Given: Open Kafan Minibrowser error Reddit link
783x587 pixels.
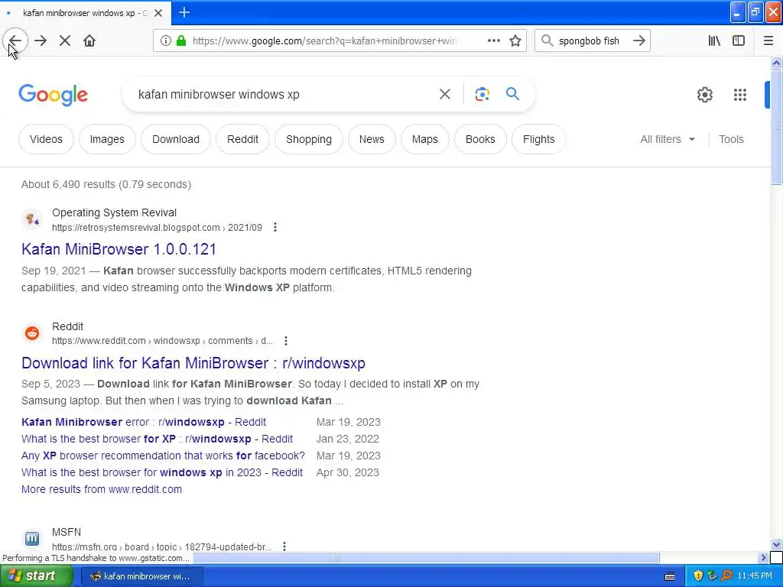Looking at the screenshot, I should [144, 422].
